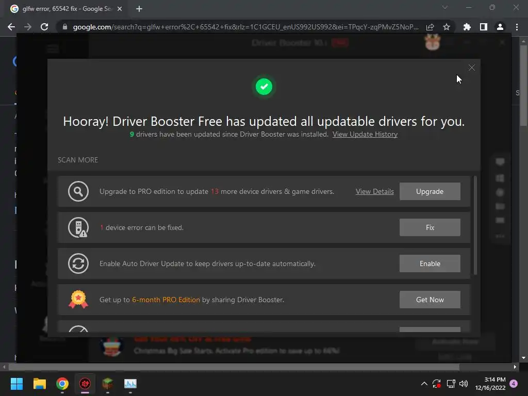Image resolution: width=528 pixels, height=396 pixels.
Task: Click the green checkmark success icon
Action: [x=264, y=87]
